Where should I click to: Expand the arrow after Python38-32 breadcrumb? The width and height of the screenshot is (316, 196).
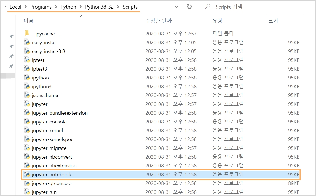point(118,7)
